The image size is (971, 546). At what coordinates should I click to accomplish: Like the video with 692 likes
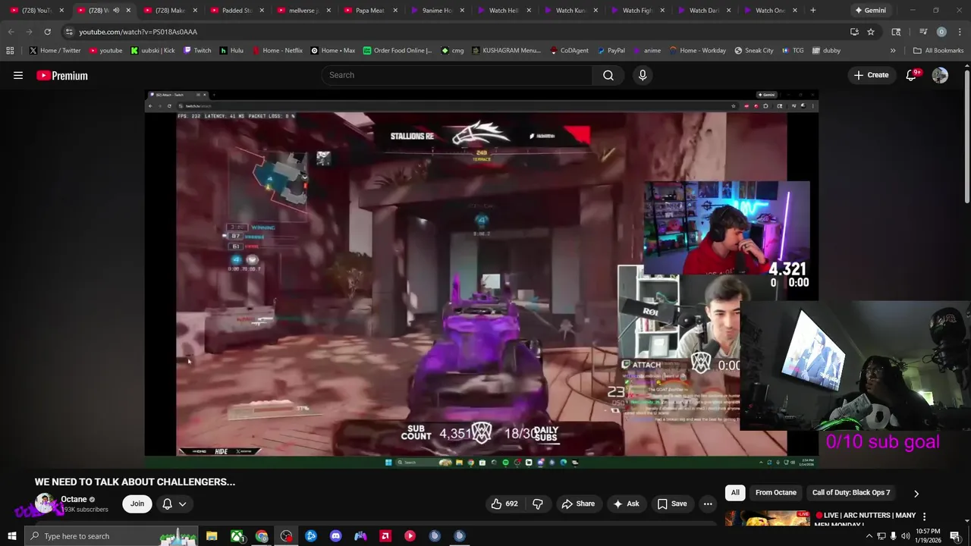pyautogui.click(x=504, y=504)
